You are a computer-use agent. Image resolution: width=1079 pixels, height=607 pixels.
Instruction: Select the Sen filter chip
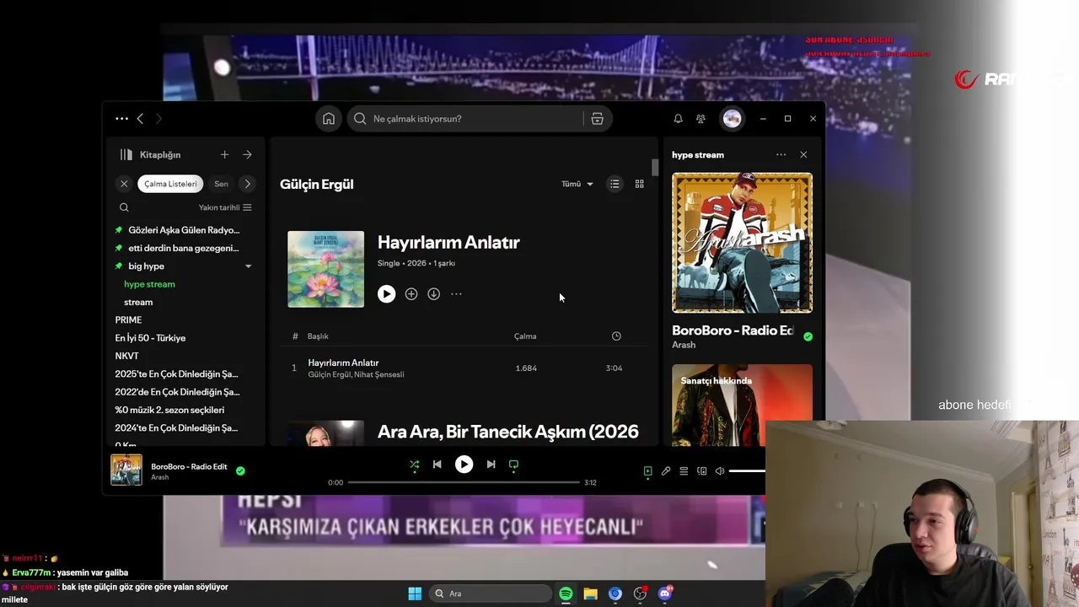coord(221,184)
